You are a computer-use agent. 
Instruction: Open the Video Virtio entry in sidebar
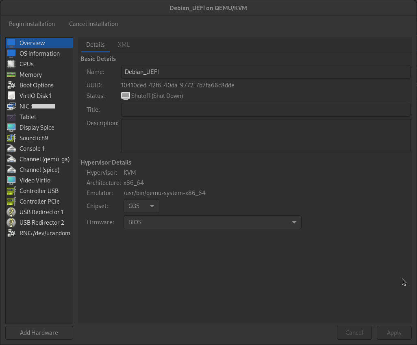[35, 180]
